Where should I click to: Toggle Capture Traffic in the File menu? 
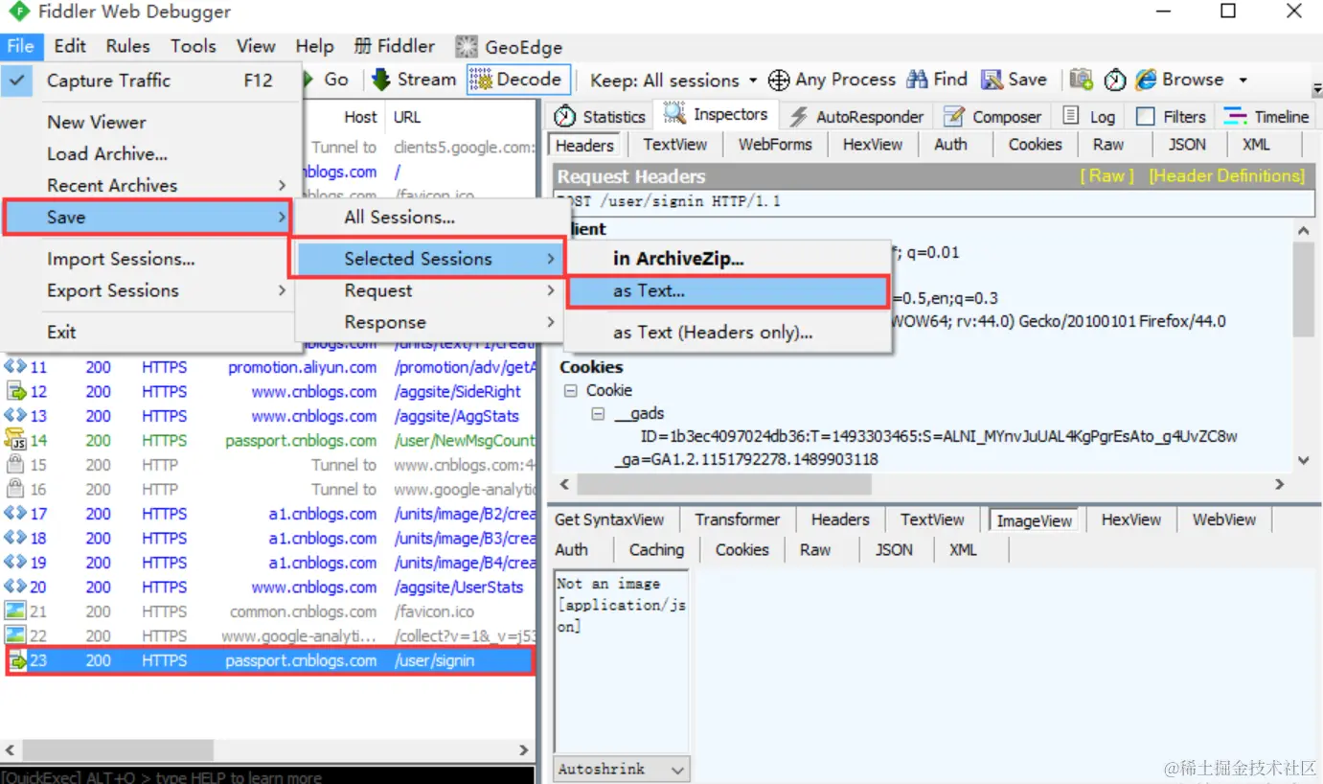[151, 81]
